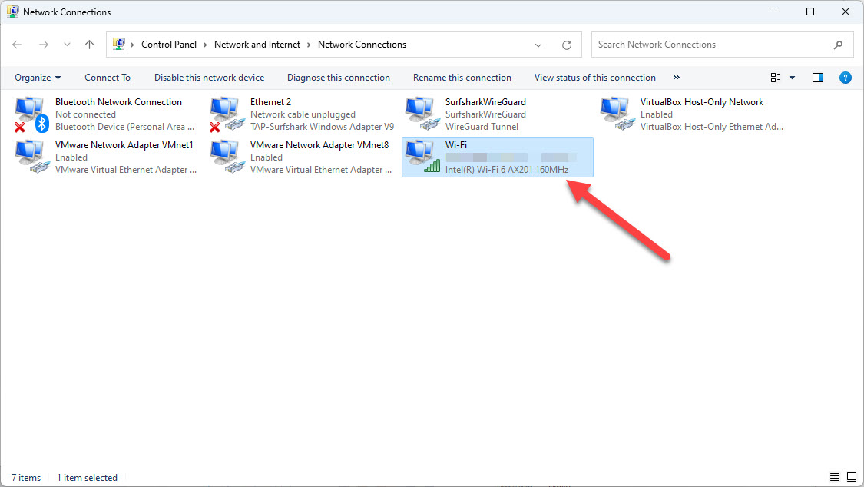Switch to details view in status bar

pos(835,477)
